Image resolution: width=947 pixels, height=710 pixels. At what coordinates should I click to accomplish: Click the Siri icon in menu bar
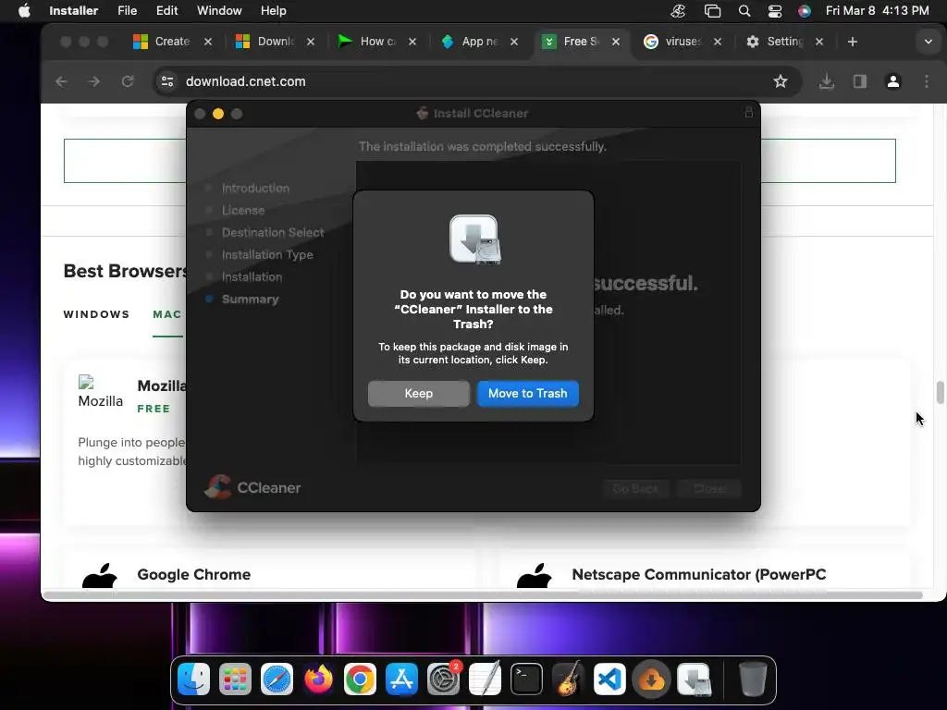tap(804, 11)
